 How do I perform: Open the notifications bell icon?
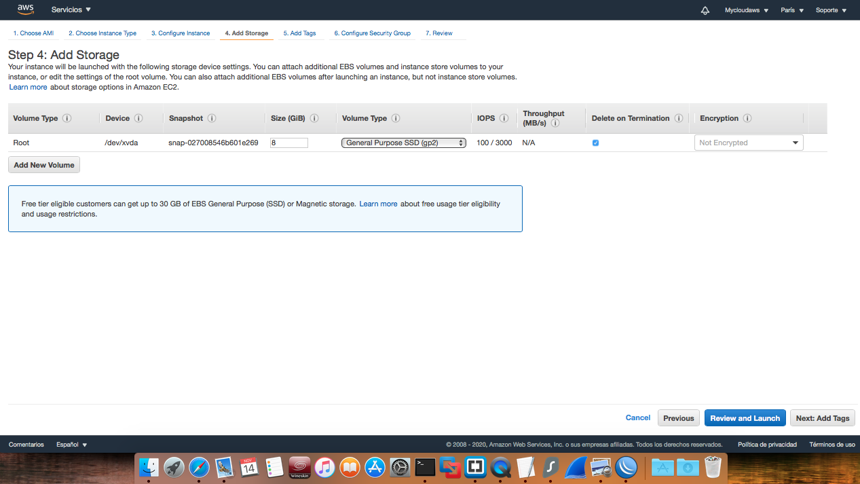tap(705, 10)
